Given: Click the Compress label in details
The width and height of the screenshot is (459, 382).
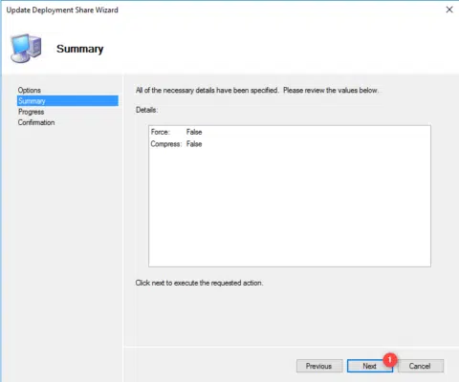Looking at the screenshot, I should coord(166,144).
